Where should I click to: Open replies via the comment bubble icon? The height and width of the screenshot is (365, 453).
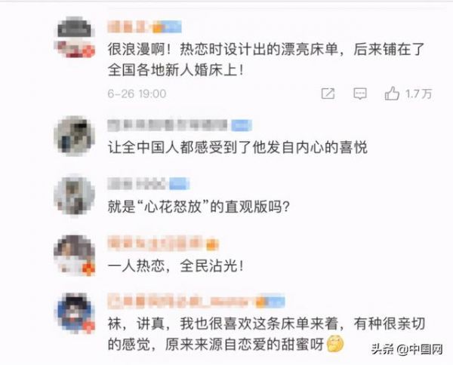(360, 94)
